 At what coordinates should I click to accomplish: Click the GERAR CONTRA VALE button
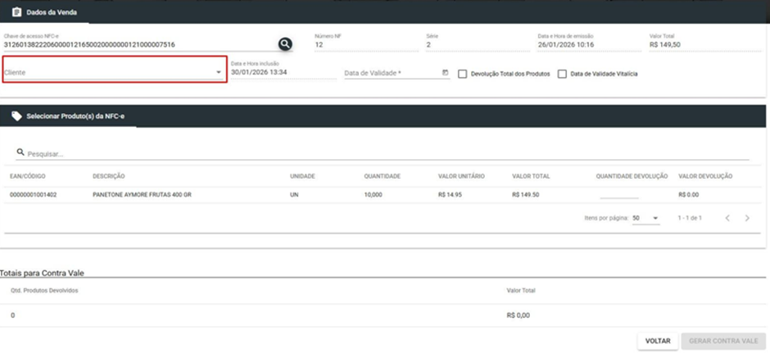coord(723,341)
